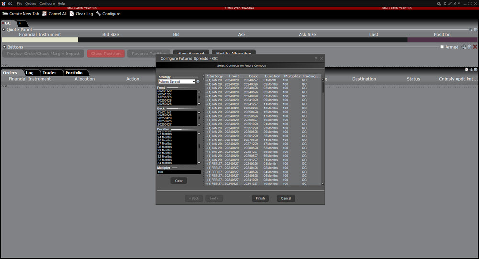479x259 pixels.
Task: Click the Clear button in the dialog
Action: (x=178, y=181)
